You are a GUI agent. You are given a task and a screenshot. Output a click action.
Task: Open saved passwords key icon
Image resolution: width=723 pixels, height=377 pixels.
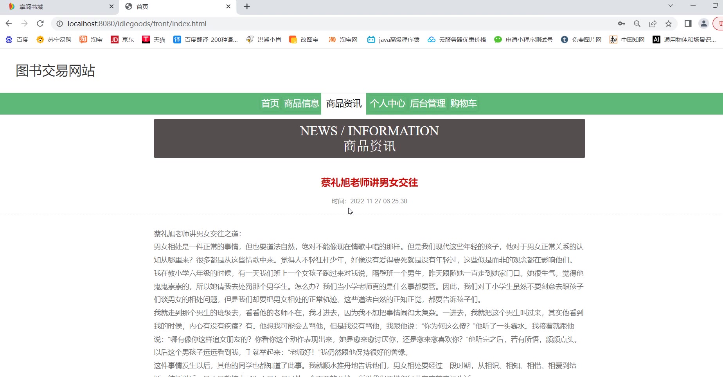[x=621, y=23]
